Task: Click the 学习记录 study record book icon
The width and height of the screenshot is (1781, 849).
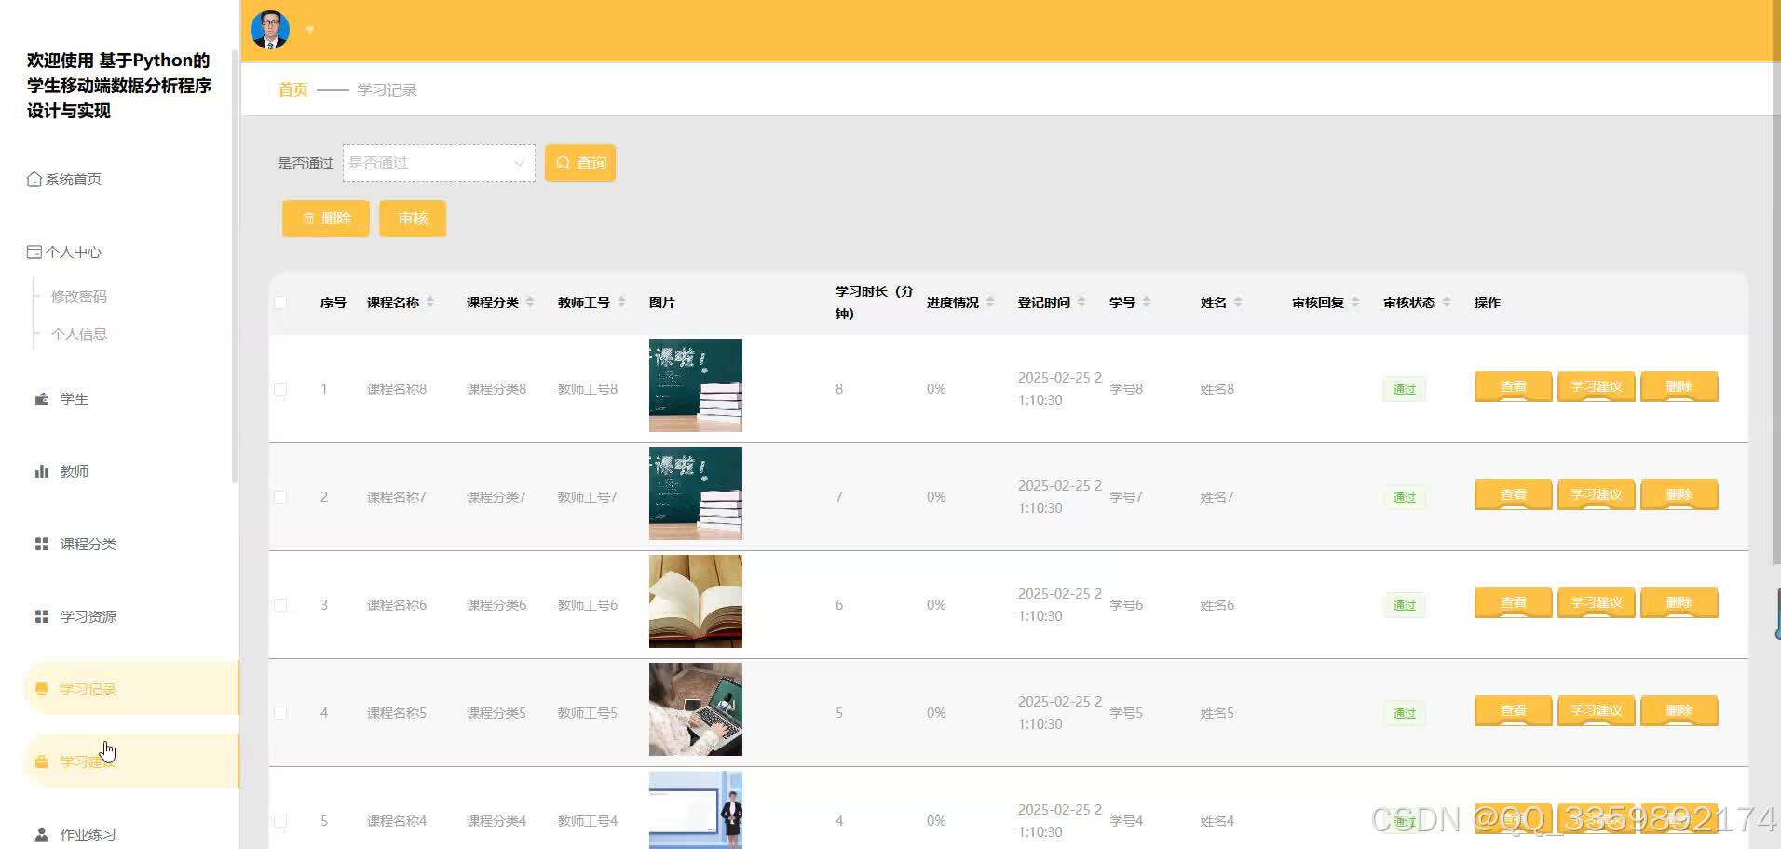Action: (42, 689)
